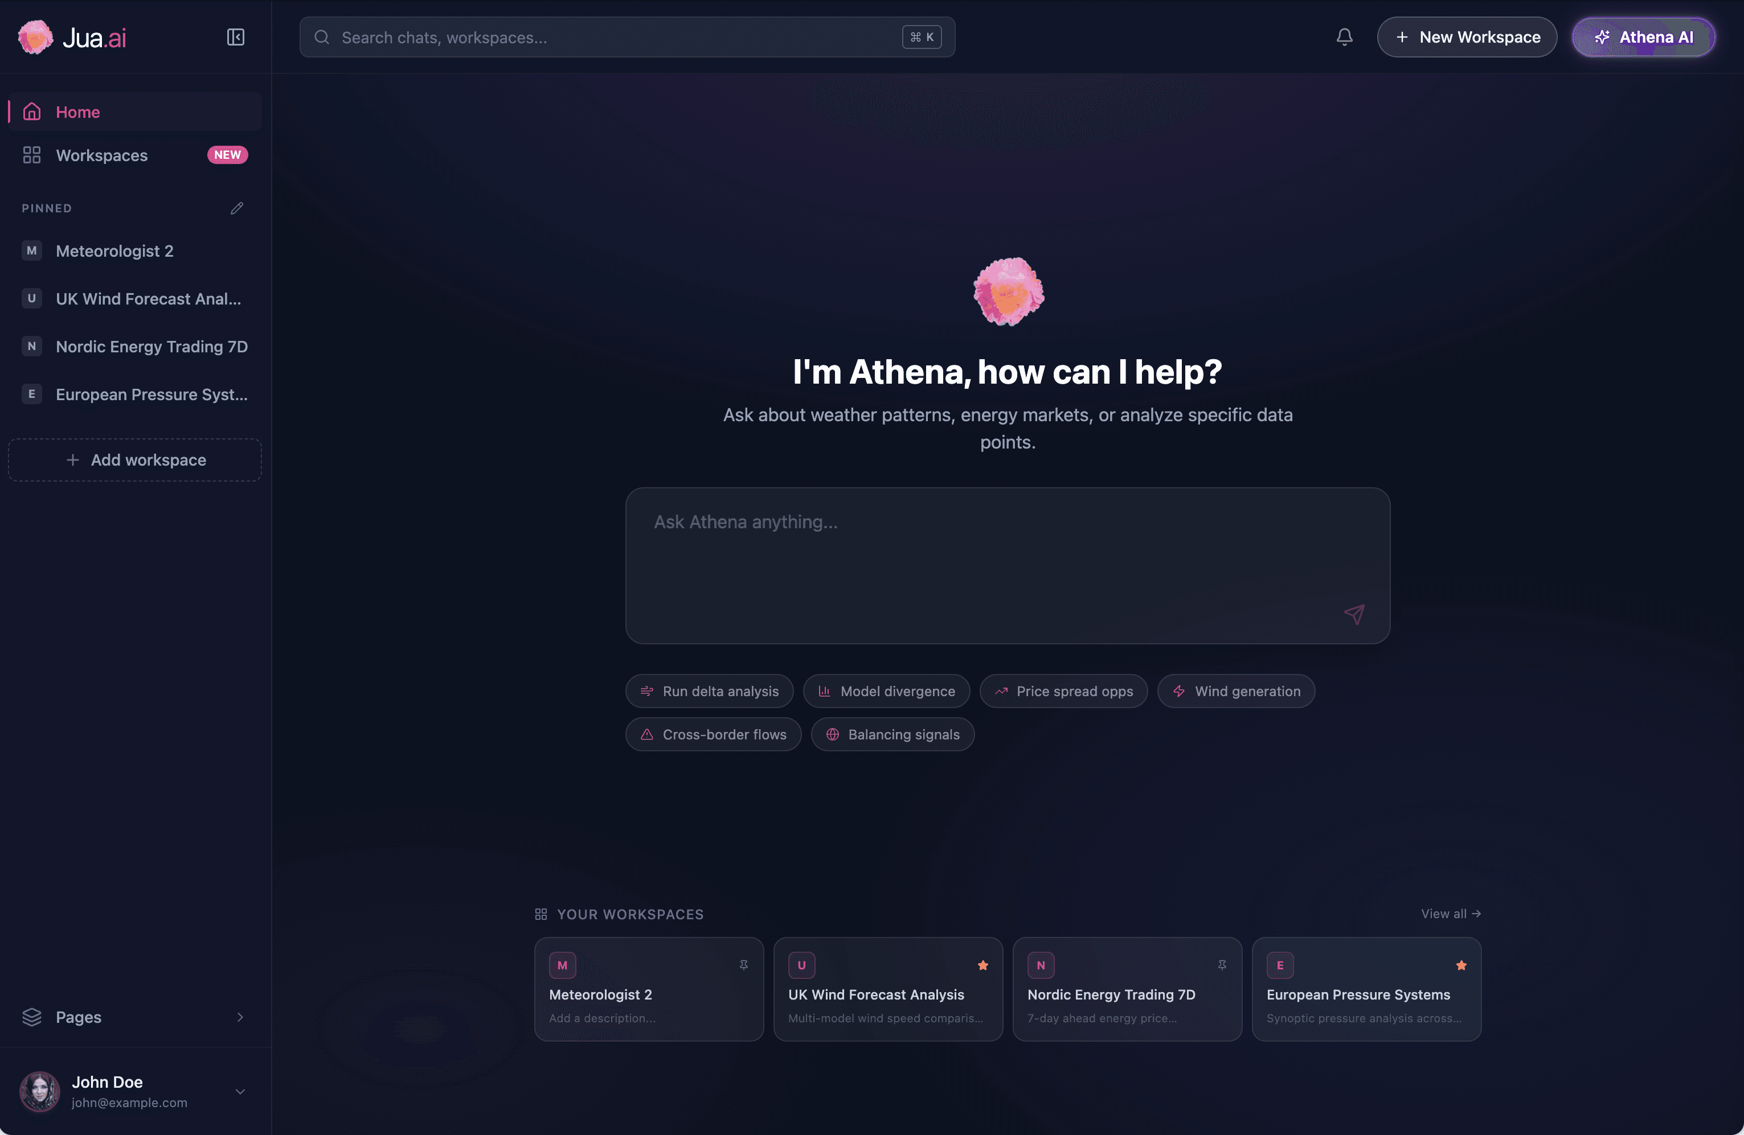Click the New Workspace button

1467,38
